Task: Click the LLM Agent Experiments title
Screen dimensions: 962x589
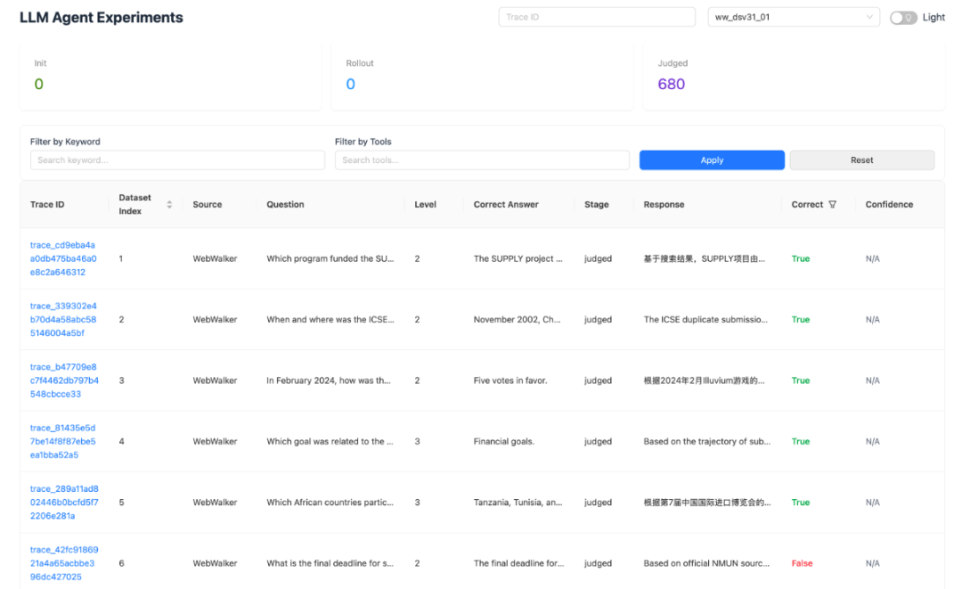Action: 102,17
